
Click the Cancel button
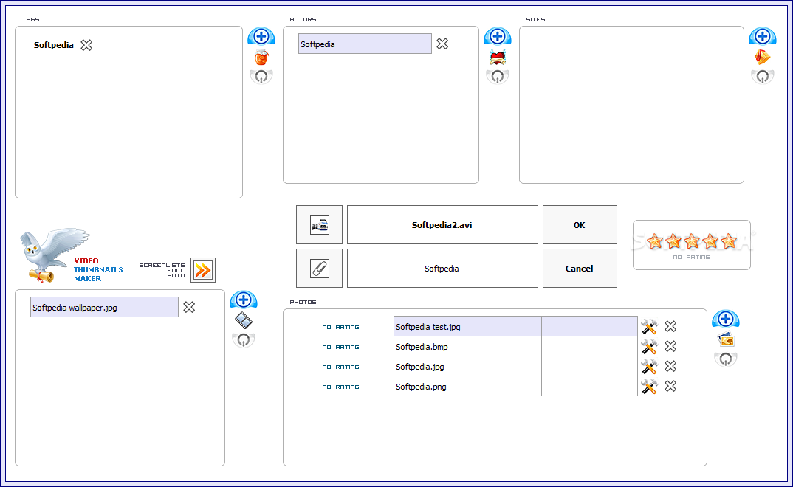pyautogui.click(x=580, y=269)
